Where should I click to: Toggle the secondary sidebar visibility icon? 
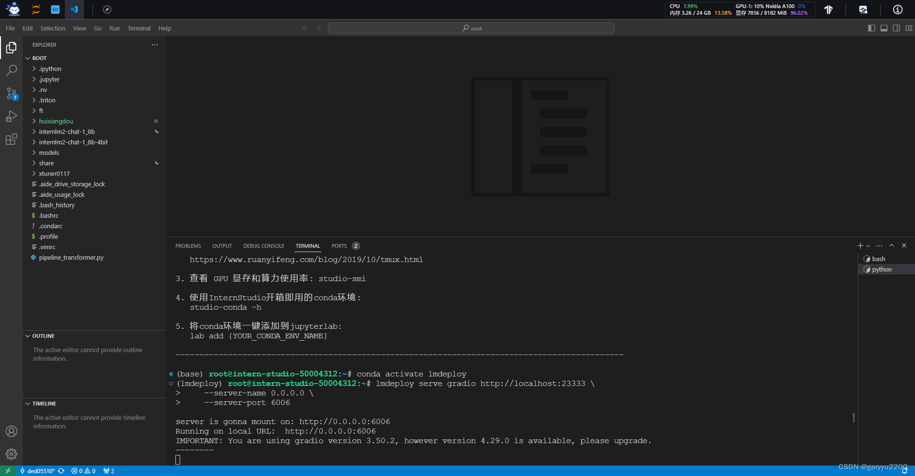(x=896, y=28)
